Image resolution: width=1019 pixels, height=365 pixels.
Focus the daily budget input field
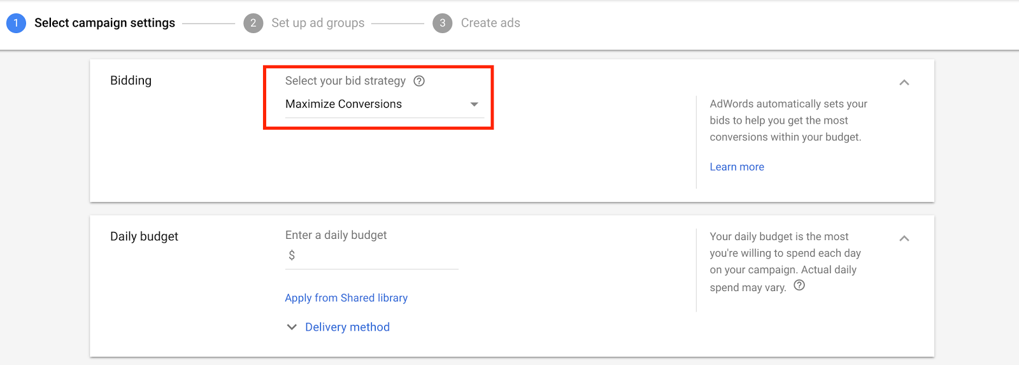tap(376, 255)
